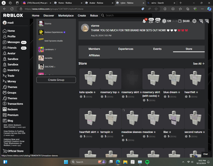Image resolution: width=213 pixels, height=166 pixels.
Task: Click the Create Group button
Action: [56, 80]
